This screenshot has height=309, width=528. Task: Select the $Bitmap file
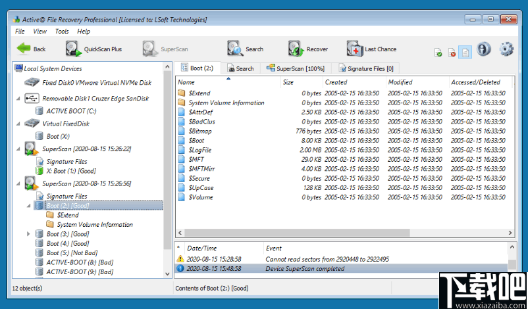(200, 131)
